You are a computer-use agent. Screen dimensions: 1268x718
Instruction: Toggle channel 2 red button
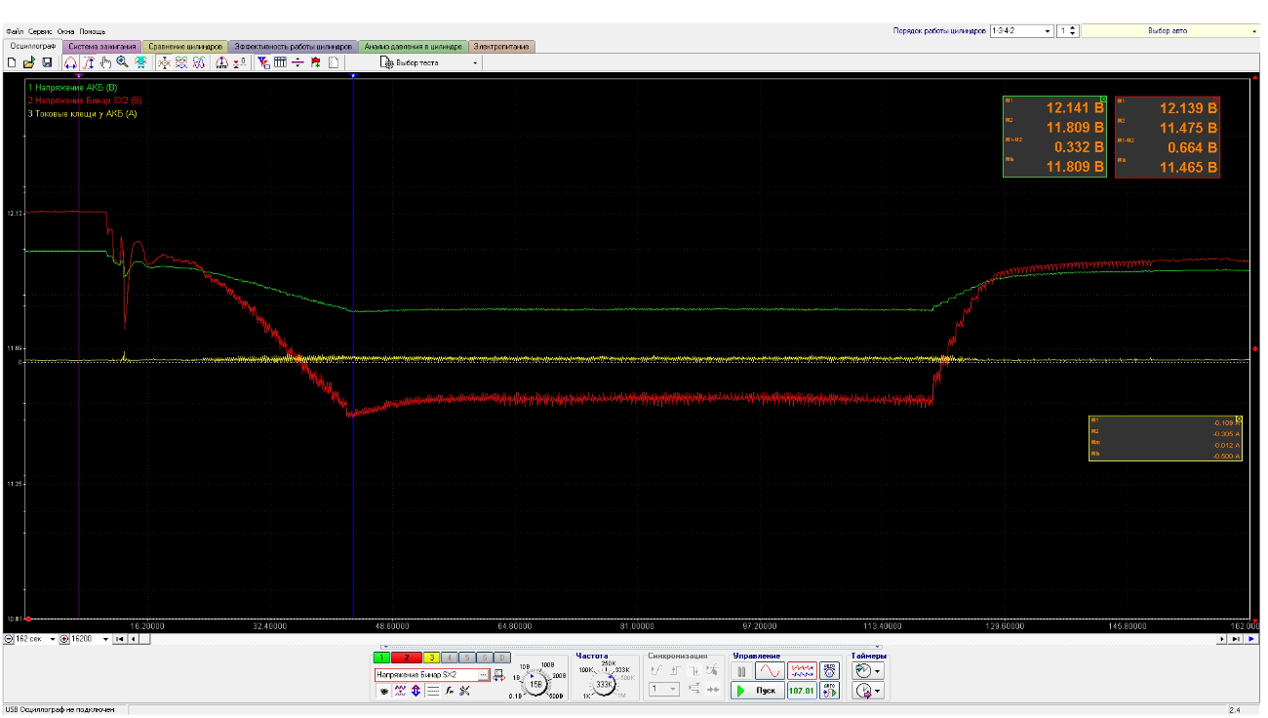coord(407,658)
